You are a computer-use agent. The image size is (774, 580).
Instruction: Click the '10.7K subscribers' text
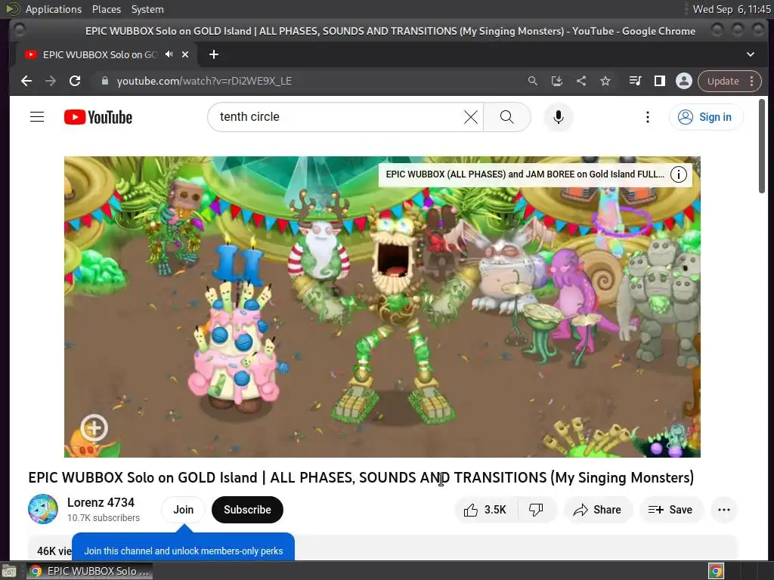point(103,518)
